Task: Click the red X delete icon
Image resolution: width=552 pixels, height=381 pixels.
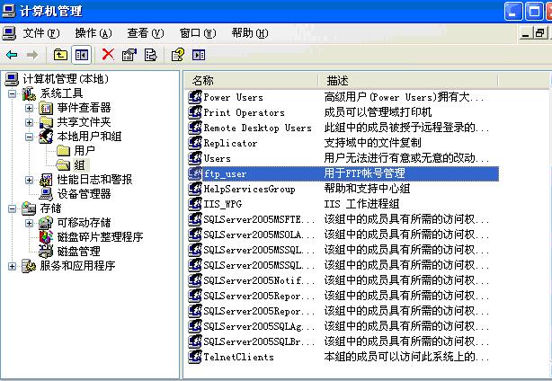Action: point(108,54)
